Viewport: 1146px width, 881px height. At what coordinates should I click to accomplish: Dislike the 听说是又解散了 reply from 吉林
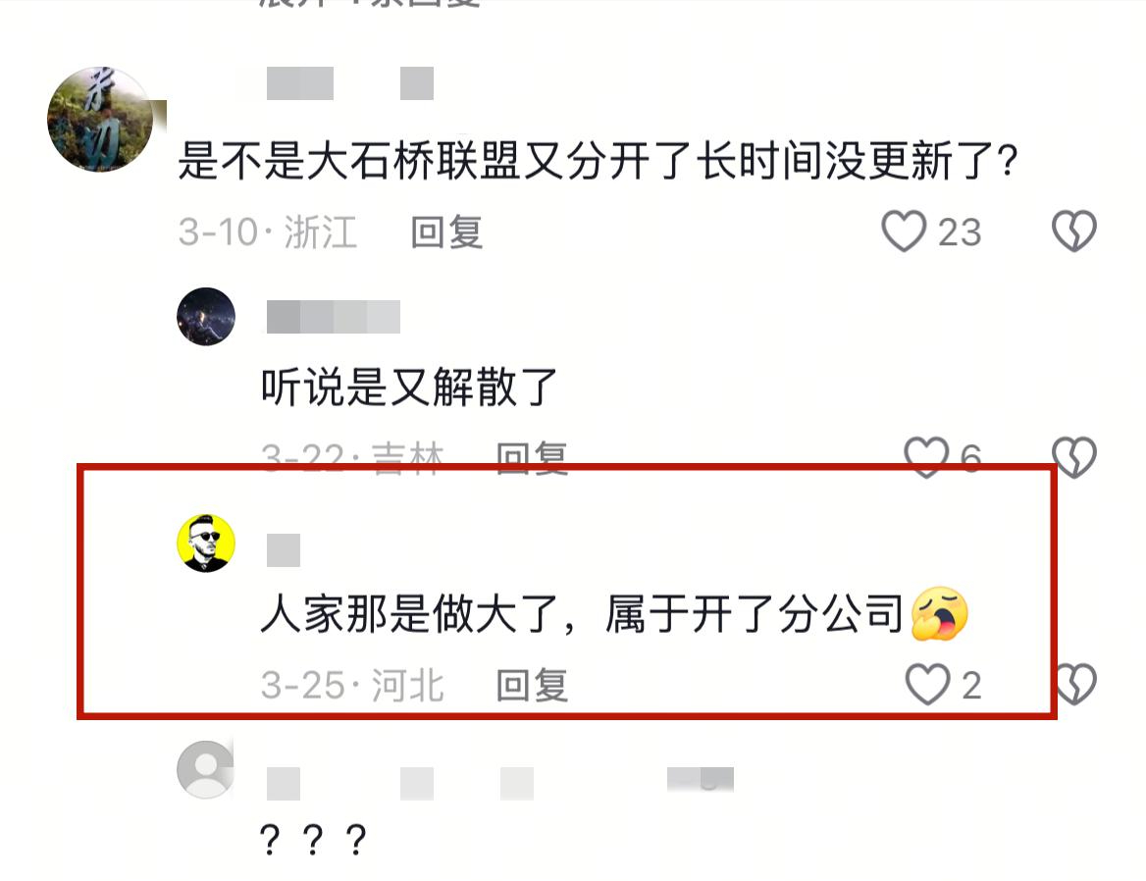(1073, 456)
